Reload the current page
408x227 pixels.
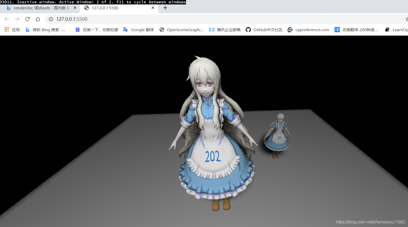click(27, 19)
